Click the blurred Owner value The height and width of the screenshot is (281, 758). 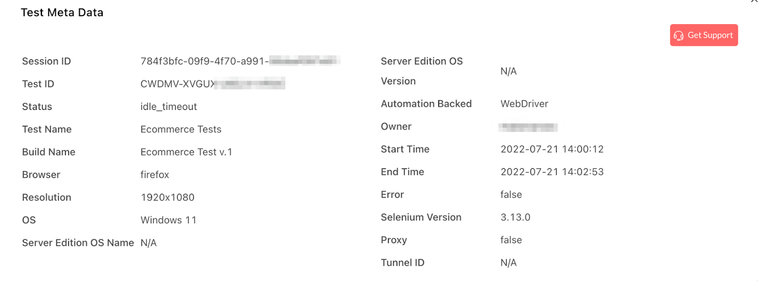coord(528,127)
